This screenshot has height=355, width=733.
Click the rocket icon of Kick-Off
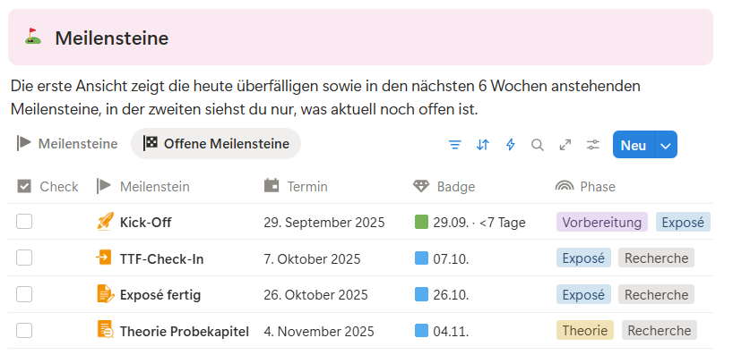click(105, 222)
